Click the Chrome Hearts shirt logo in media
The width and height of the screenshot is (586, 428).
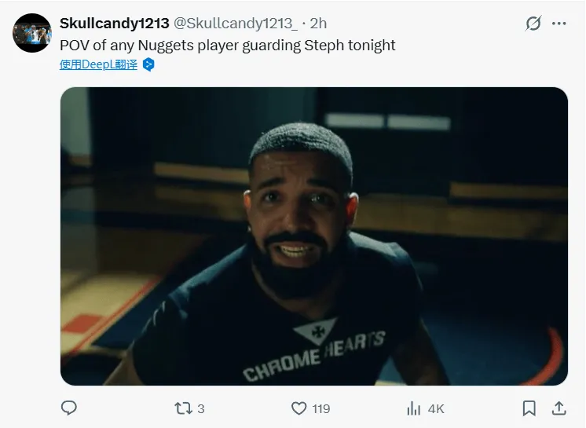coord(314,351)
